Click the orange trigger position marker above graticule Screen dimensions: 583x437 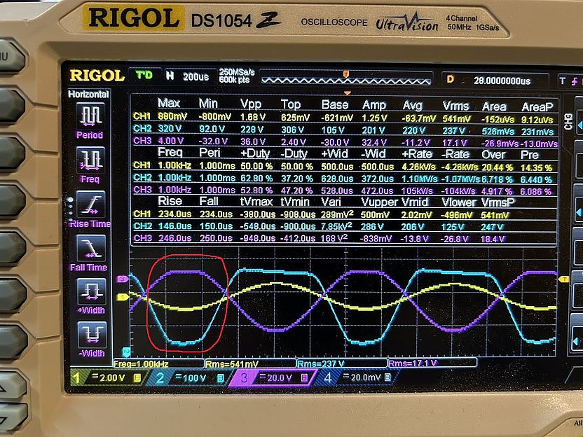coord(348,93)
